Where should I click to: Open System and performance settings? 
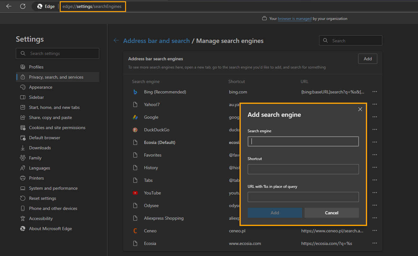(58, 188)
